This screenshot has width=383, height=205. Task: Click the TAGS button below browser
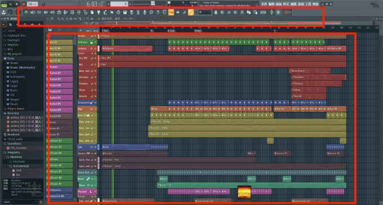(x=7, y=202)
